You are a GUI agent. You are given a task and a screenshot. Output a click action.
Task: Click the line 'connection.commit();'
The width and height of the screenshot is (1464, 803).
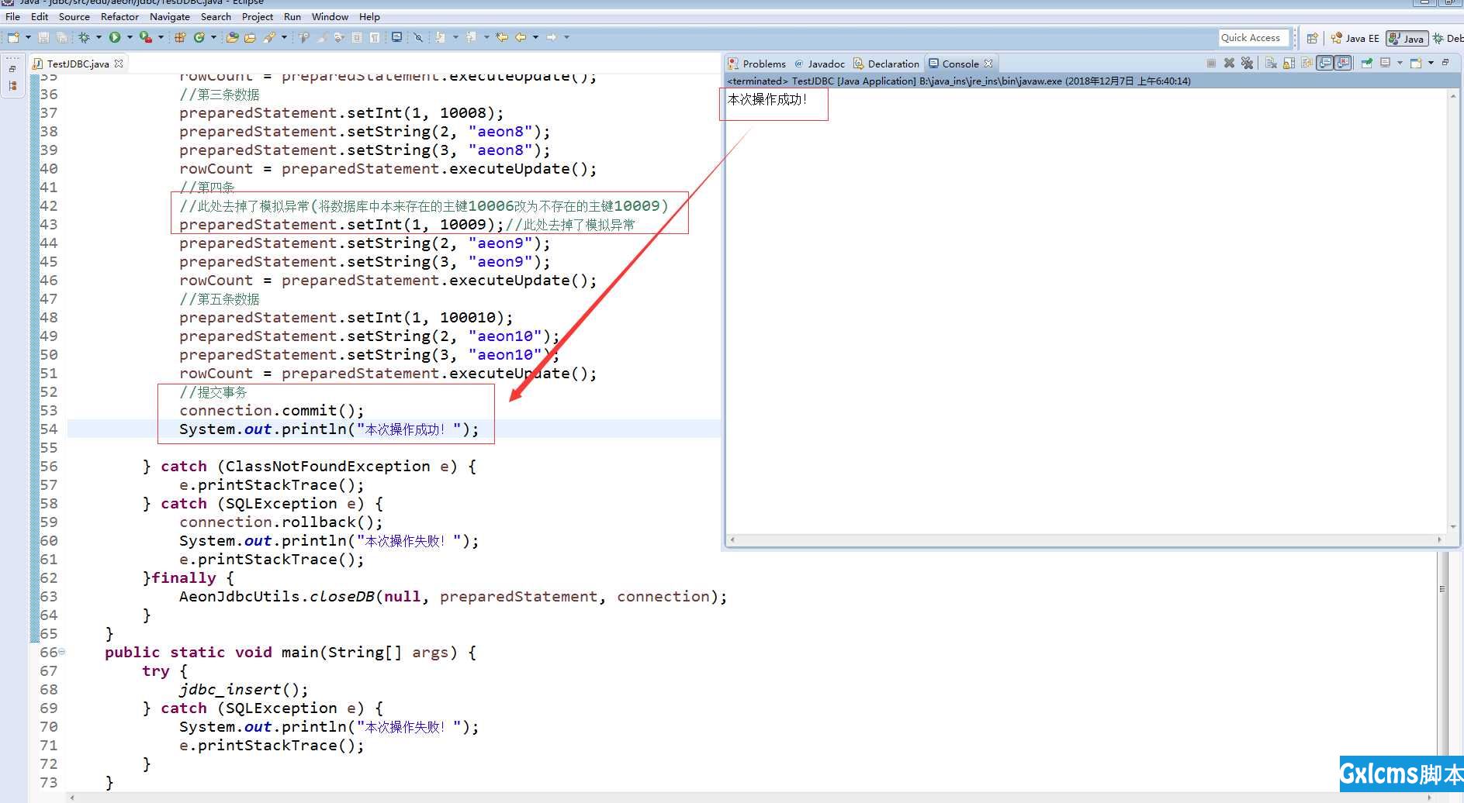272,410
